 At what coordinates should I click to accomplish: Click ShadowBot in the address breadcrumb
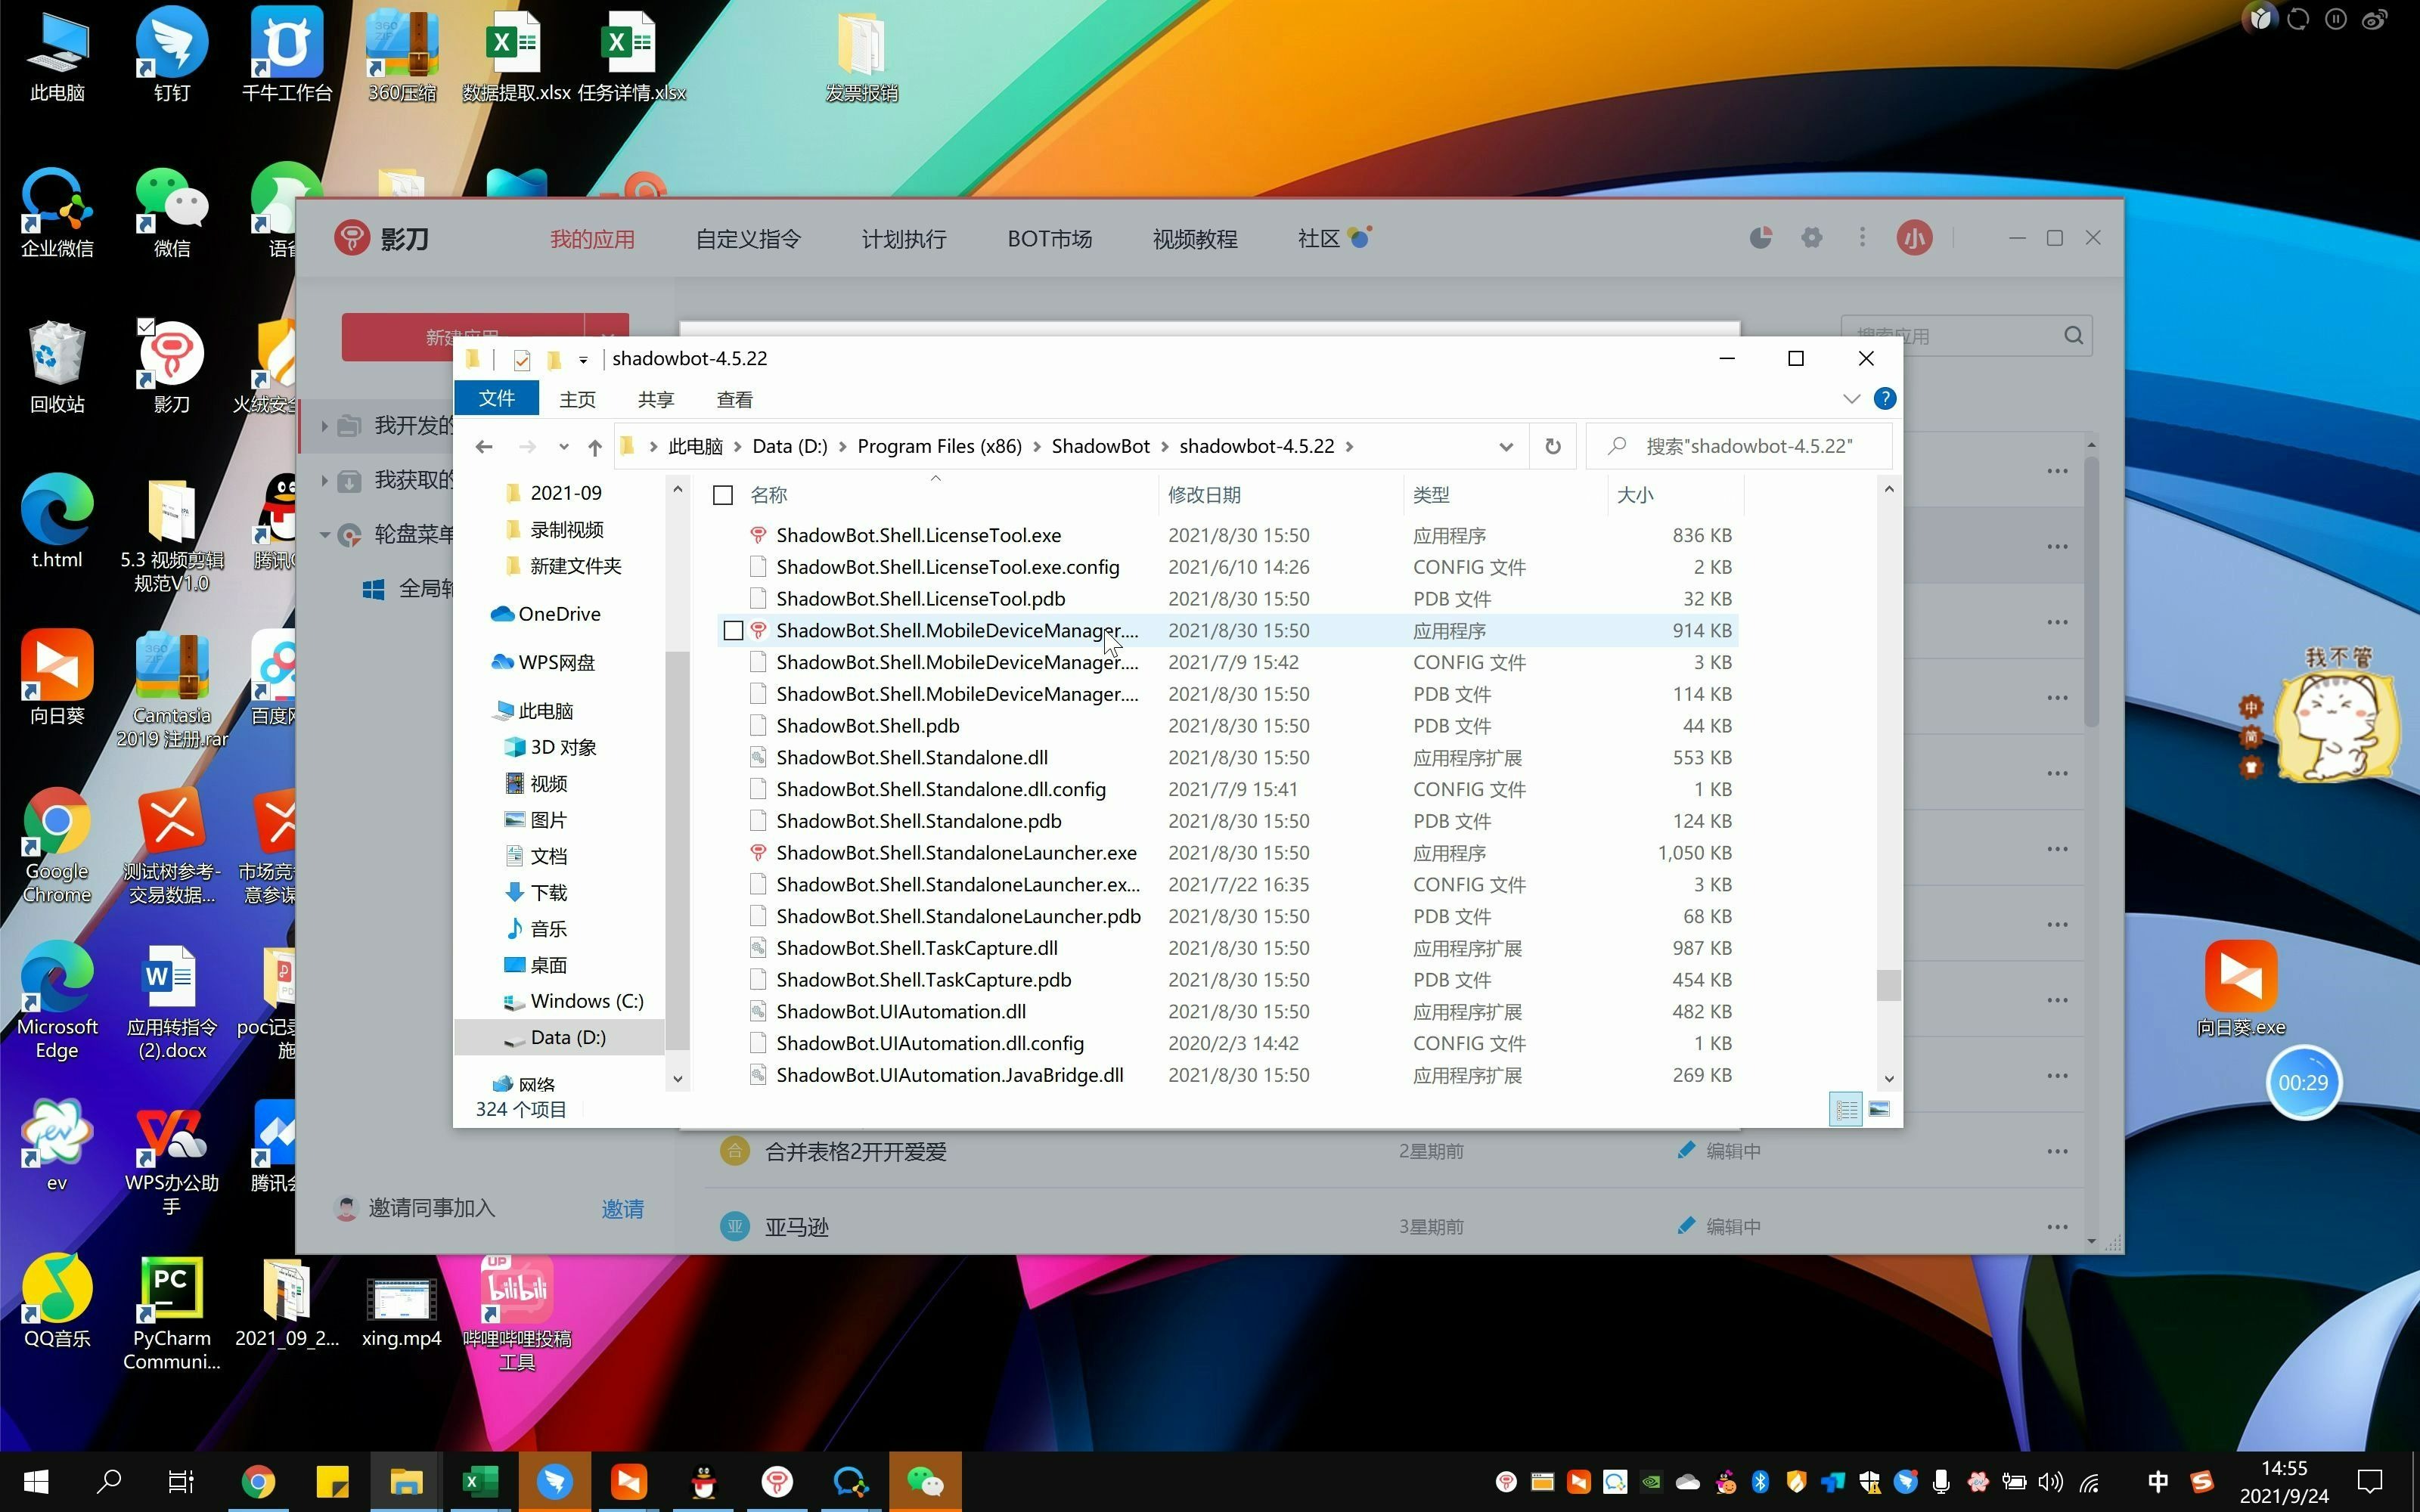coord(1100,447)
